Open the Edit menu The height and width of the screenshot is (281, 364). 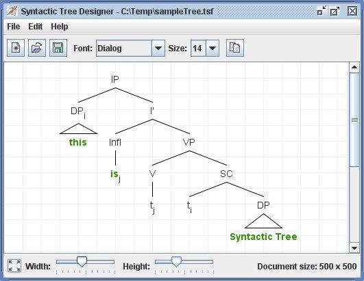click(35, 27)
